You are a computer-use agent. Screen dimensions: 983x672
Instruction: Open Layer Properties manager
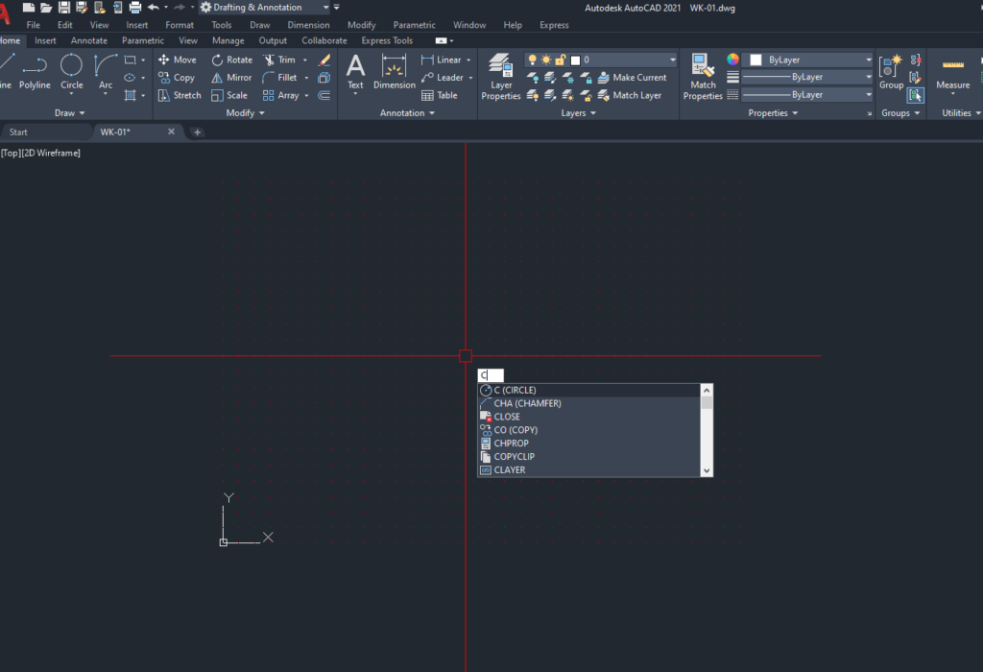(501, 77)
